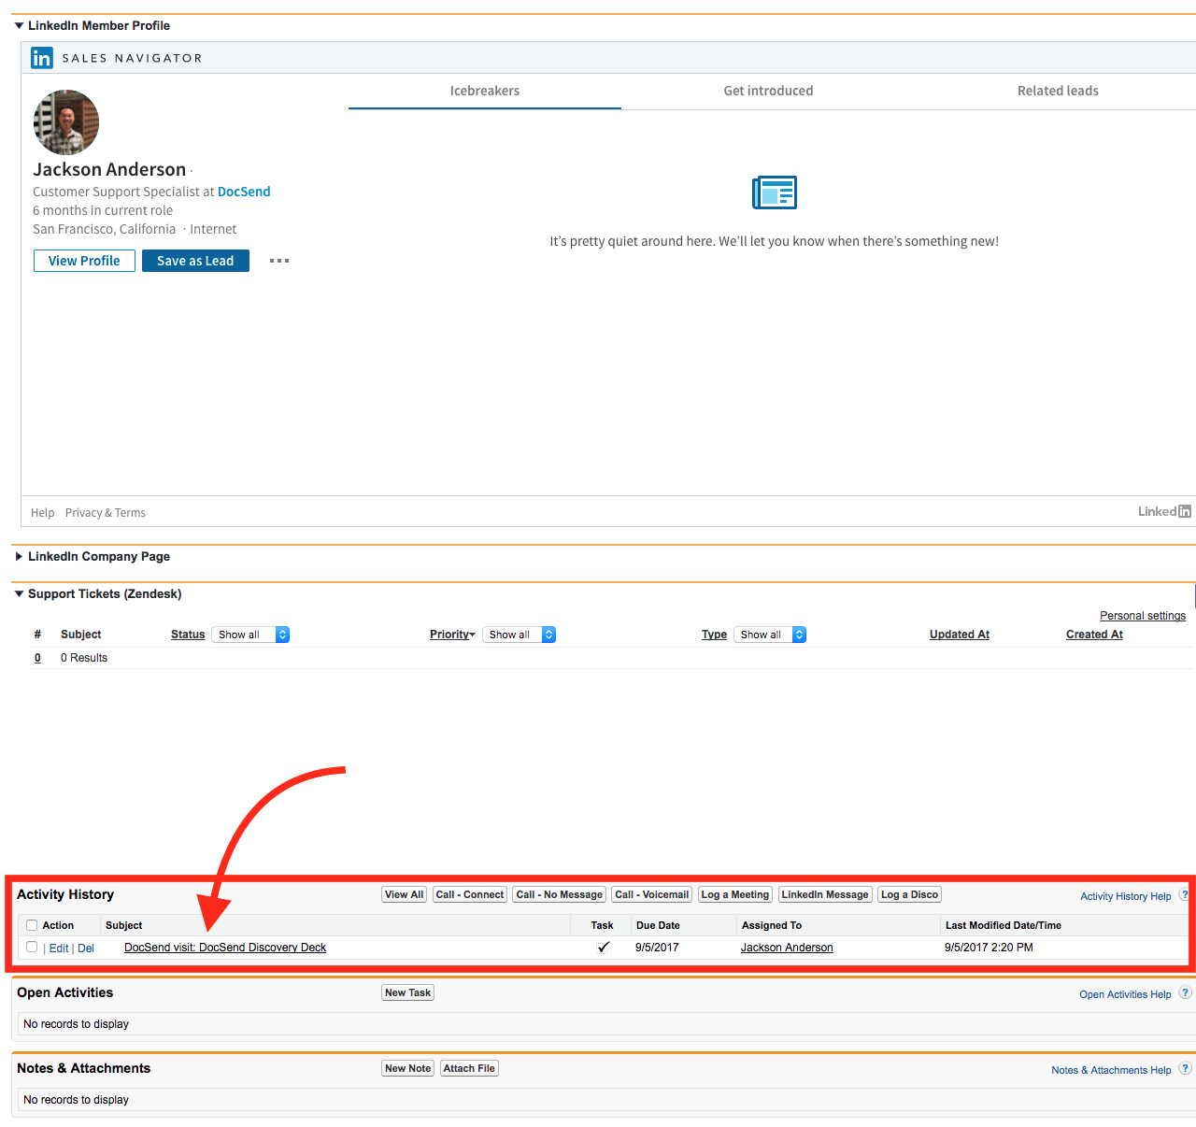Click the LinkedIn Sales Navigator logo icon
The height and width of the screenshot is (1127, 1196).
[x=42, y=58]
